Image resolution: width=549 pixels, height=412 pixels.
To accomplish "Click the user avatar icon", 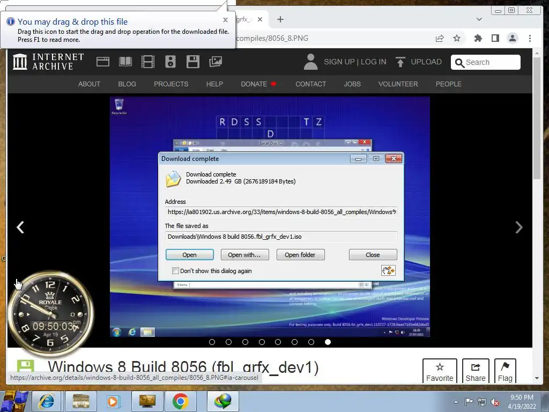I will 310,62.
